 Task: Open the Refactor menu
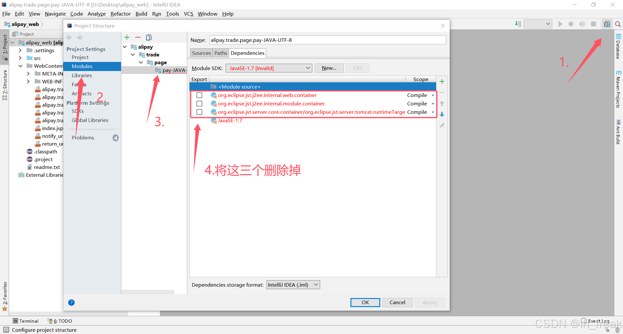[120, 14]
